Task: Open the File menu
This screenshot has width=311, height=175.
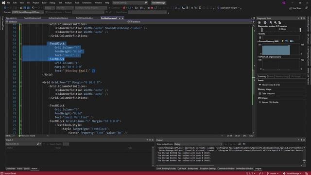Action: pyautogui.click(x=9, y=3)
